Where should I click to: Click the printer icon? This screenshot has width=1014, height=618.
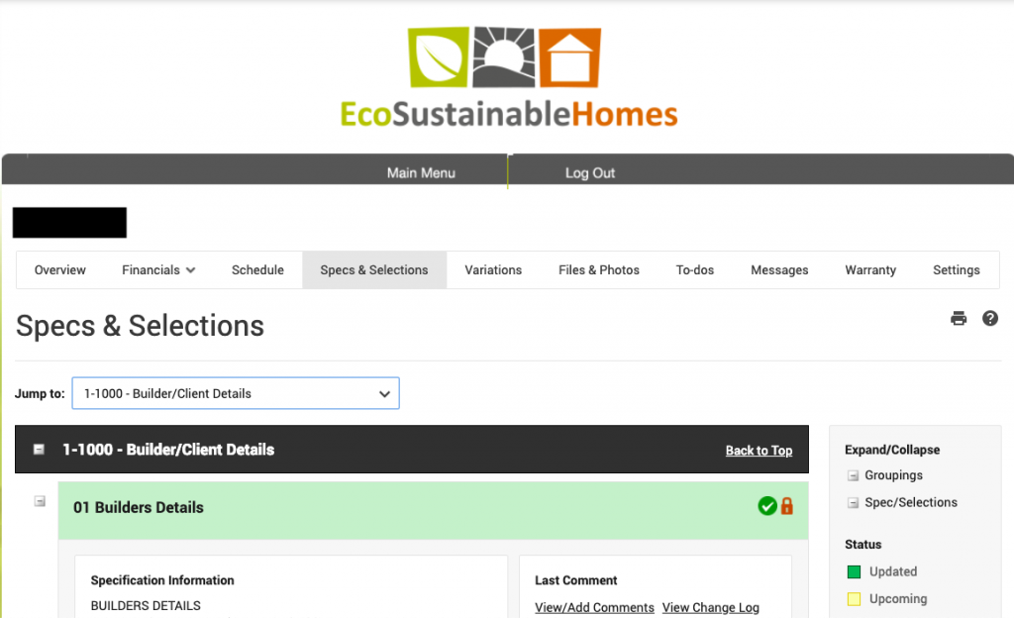(x=959, y=318)
